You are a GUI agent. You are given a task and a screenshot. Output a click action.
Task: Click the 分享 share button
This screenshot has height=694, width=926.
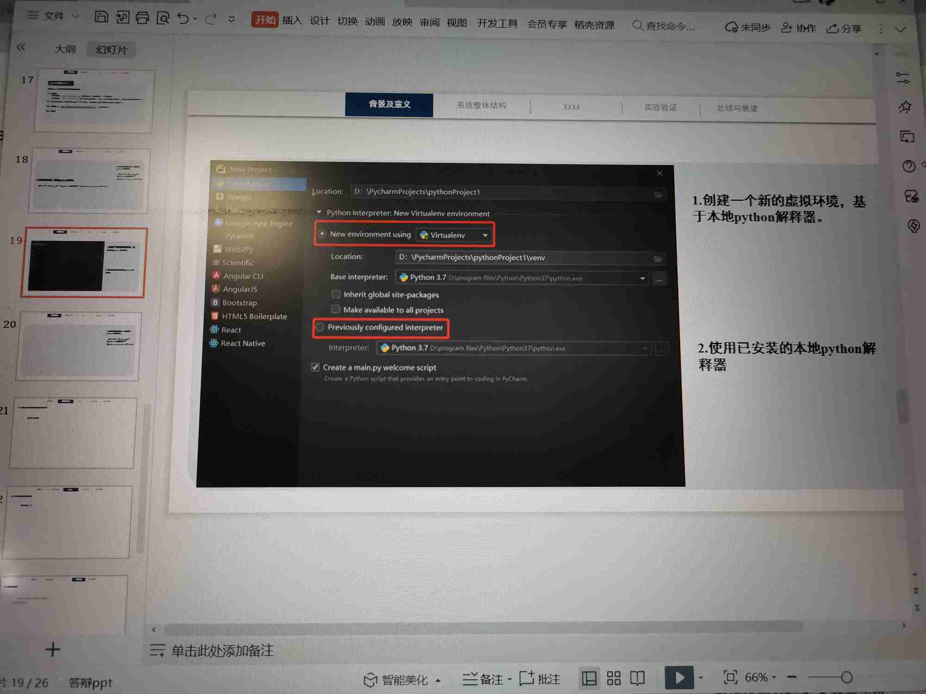point(844,29)
